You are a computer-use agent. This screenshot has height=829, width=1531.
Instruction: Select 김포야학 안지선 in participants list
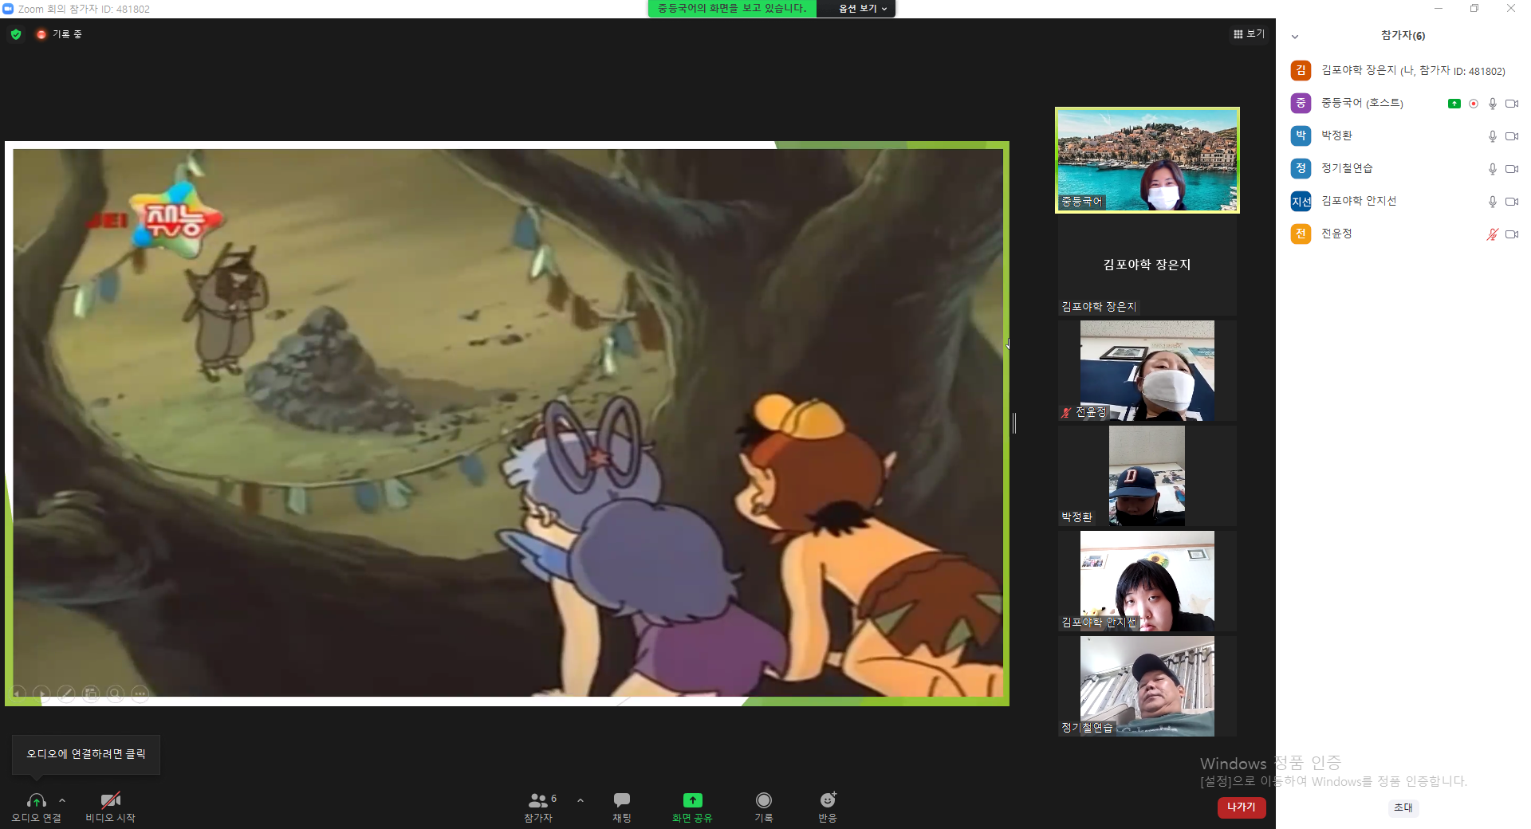point(1403,202)
